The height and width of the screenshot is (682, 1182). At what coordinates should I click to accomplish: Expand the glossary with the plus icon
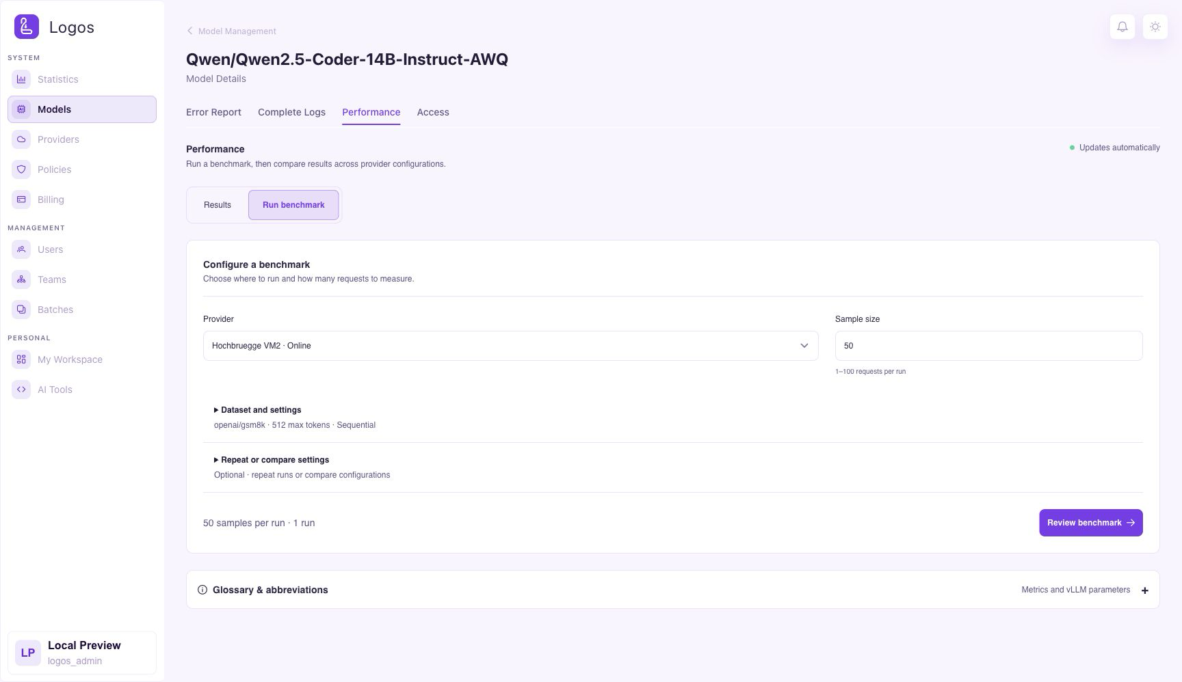point(1145,590)
